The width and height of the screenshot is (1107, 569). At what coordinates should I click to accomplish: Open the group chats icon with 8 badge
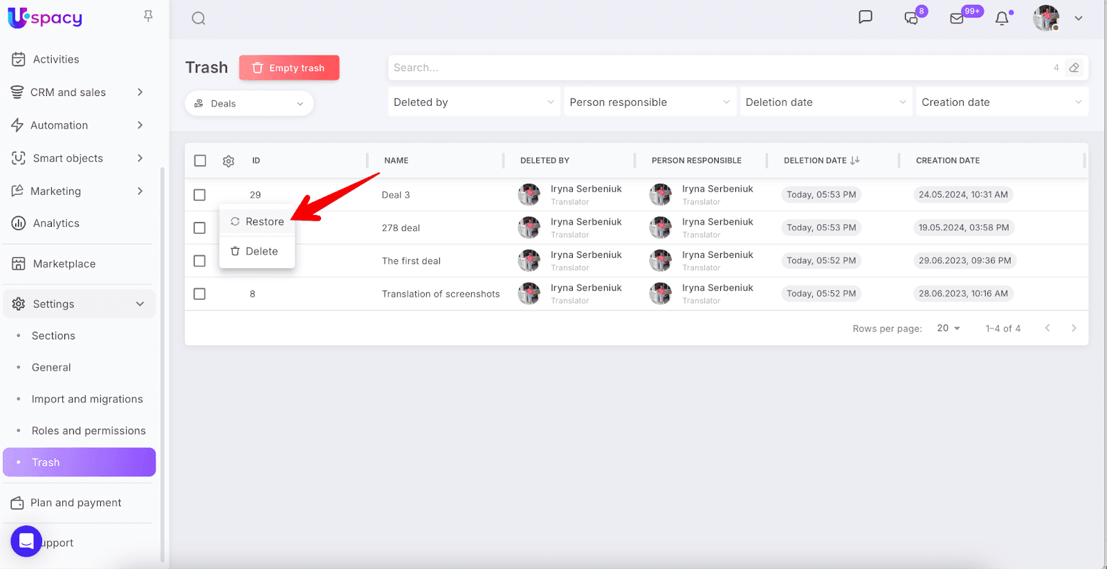click(x=911, y=19)
